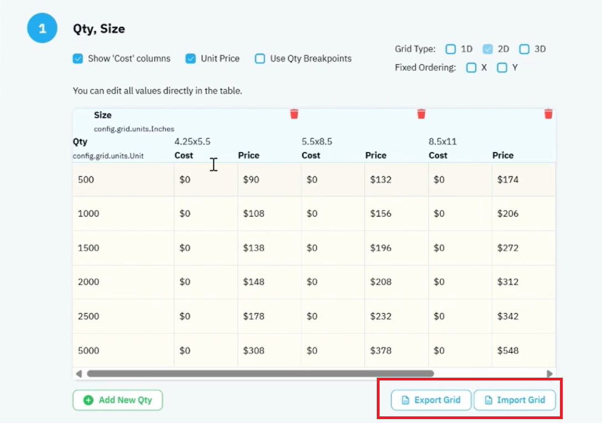Edit price cell $156
This screenshot has height=423, width=602.
pos(397,214)
